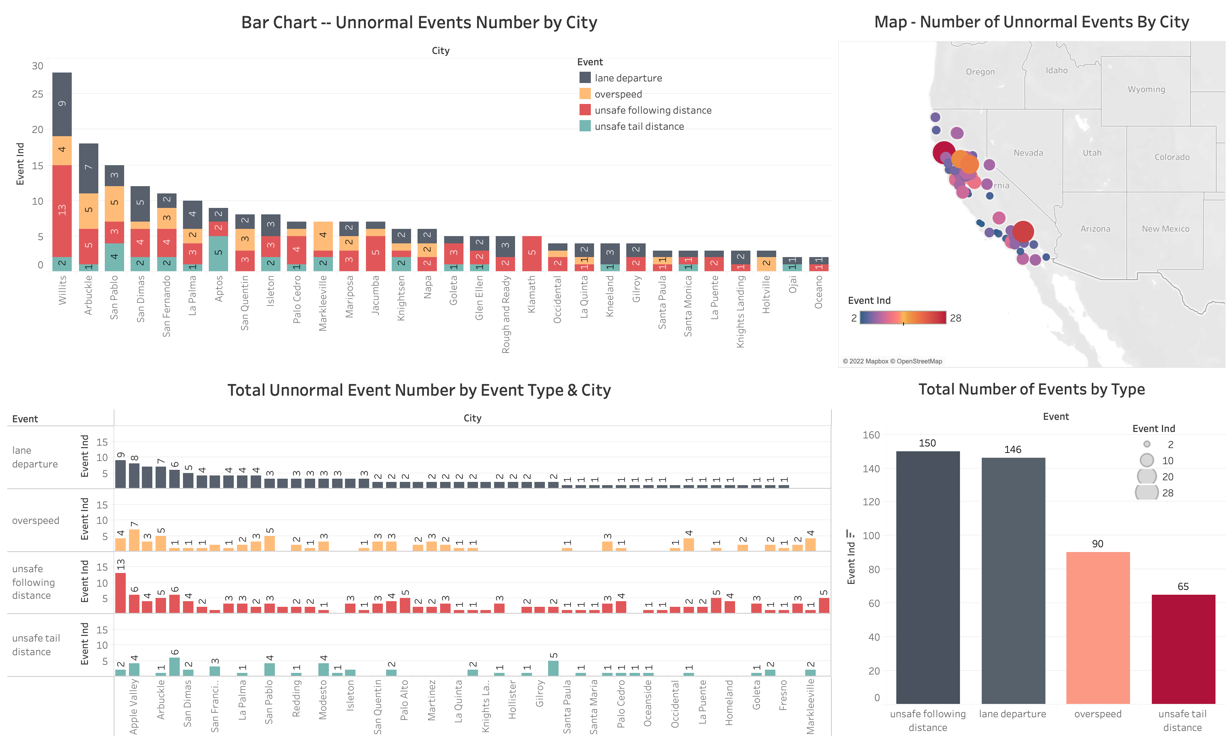The height and width of the screenshot is (743, 1230).
Task: Click the unsafe tail distance legend square
Action: pyautogui.click(x=585, y=126)
